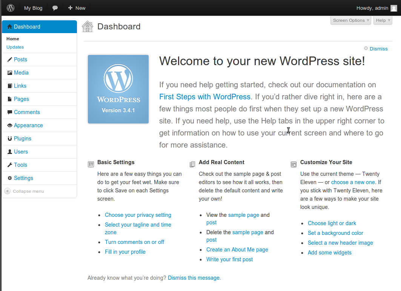Viewport: 401px width, 291px height.
Task: Click Collapse menu text
Action: tap(28, 191)
